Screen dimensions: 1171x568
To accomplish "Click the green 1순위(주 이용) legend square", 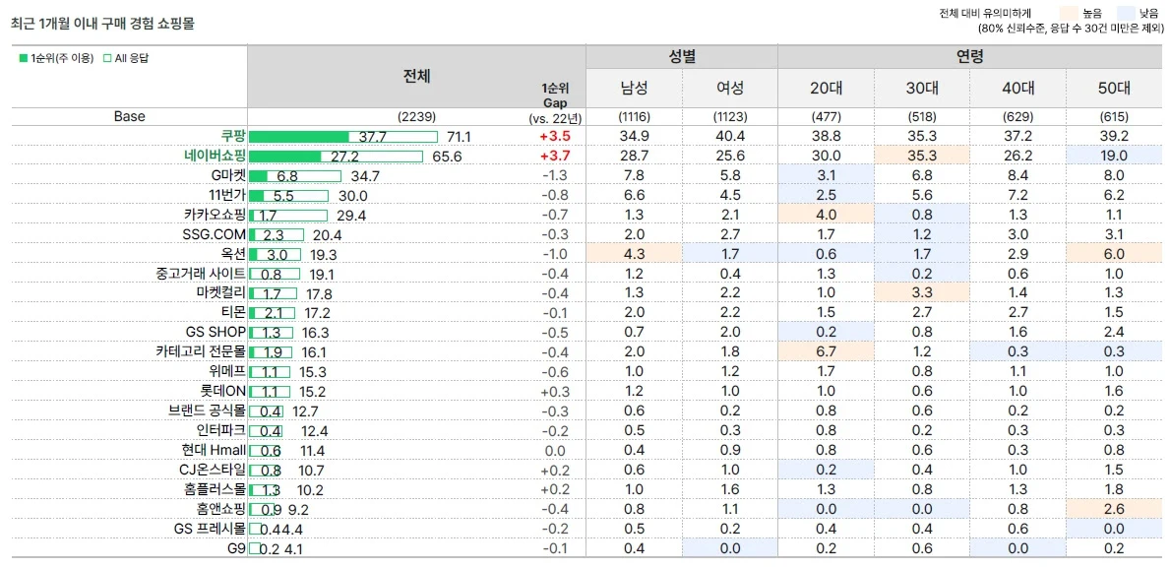I will click(22, 58).
